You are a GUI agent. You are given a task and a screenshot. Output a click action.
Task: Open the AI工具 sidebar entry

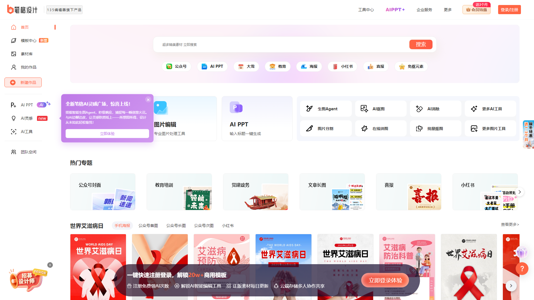[27, 131]
